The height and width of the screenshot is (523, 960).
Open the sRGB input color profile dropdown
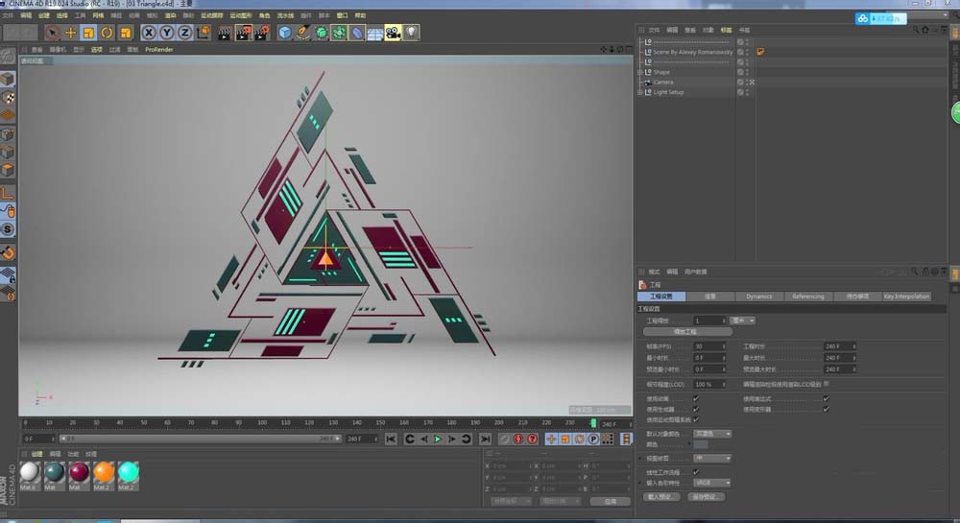712,483
